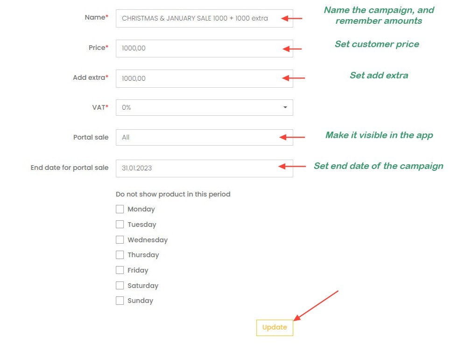
Task: Click the End date for portal sale field
Action: click(204, 168)
